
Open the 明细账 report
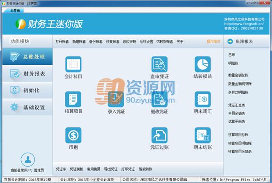(x=233, y=63)
